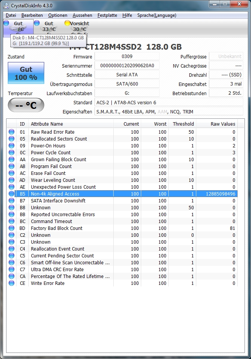
Task: Click the Schnittstelle field showing Serial ATA
Action: point(127,74)
